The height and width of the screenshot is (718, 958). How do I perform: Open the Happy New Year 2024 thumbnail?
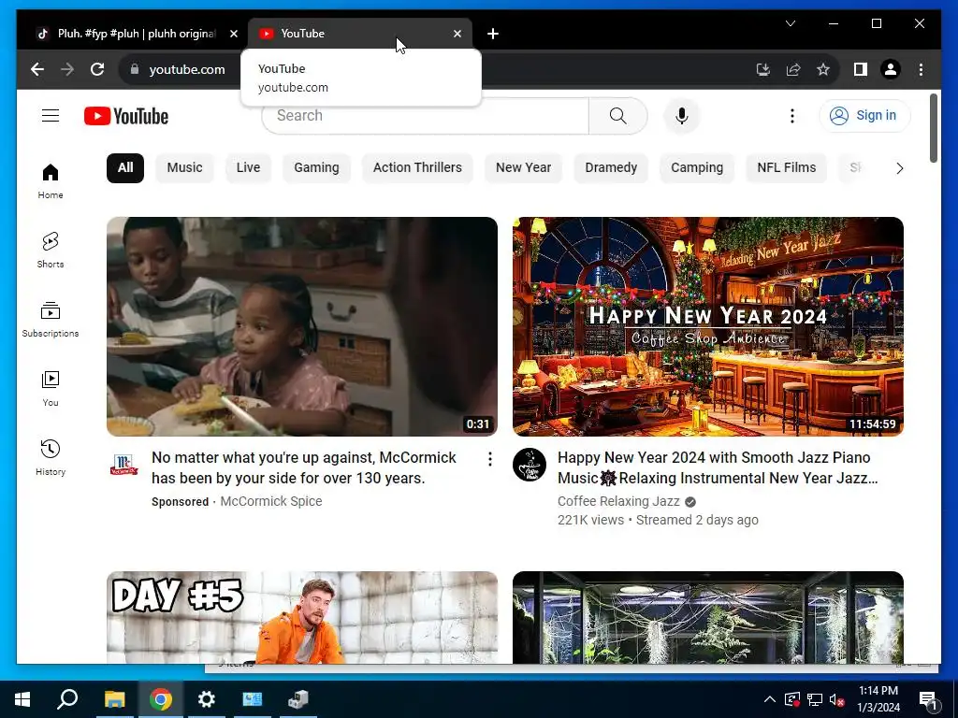tap(707, 326)
